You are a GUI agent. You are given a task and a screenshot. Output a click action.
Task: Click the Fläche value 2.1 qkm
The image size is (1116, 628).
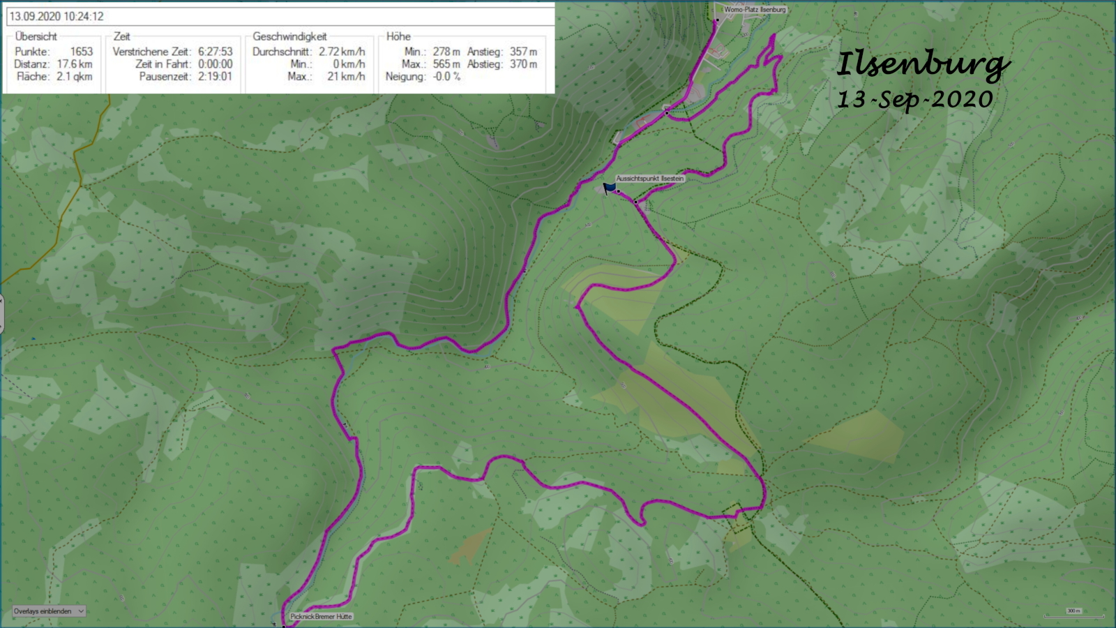point(75,77)
